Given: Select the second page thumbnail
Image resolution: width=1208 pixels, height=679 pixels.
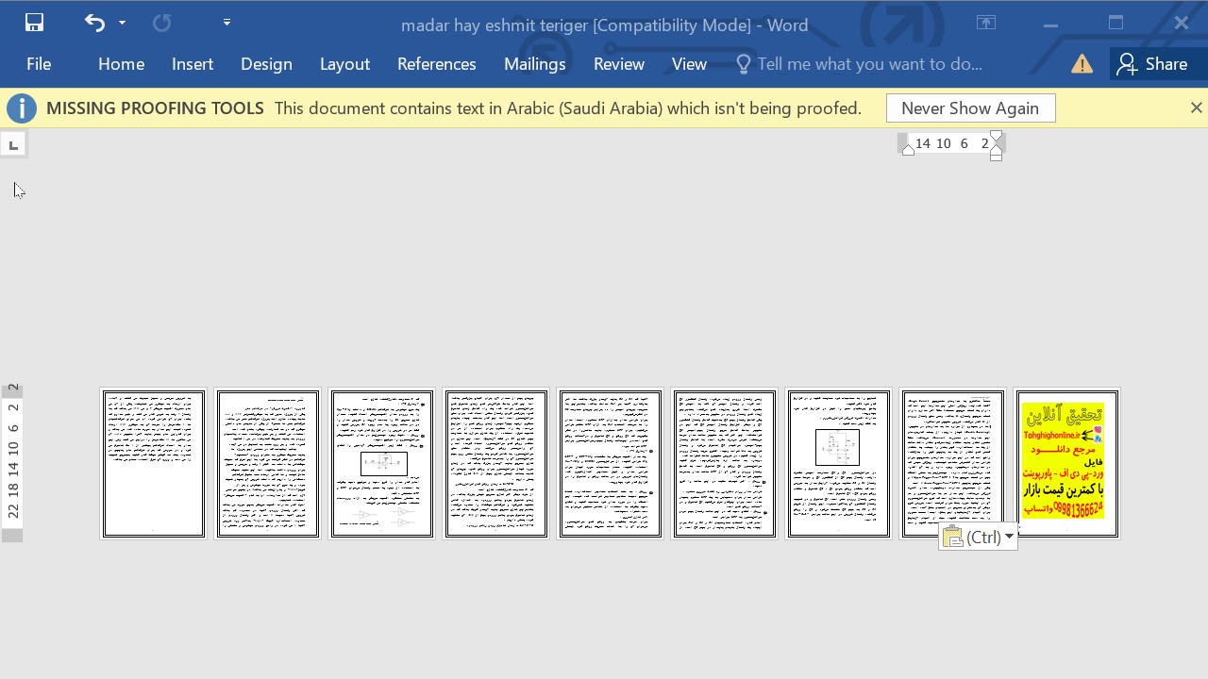Looking at the screenshot, I should pyautogui.click(x=268, y=464).
